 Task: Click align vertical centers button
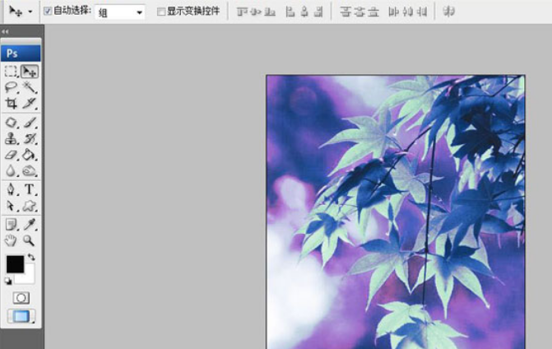[x=256, y=12]
